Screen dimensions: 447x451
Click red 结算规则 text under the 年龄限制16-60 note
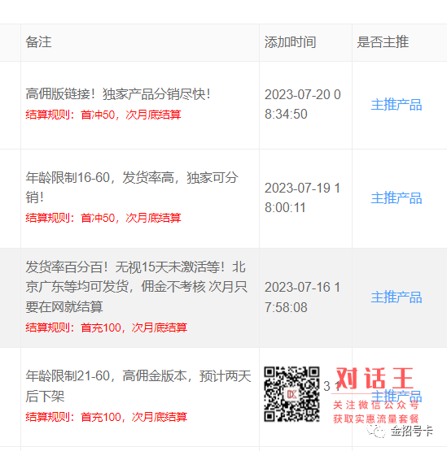tap(103, 218)
